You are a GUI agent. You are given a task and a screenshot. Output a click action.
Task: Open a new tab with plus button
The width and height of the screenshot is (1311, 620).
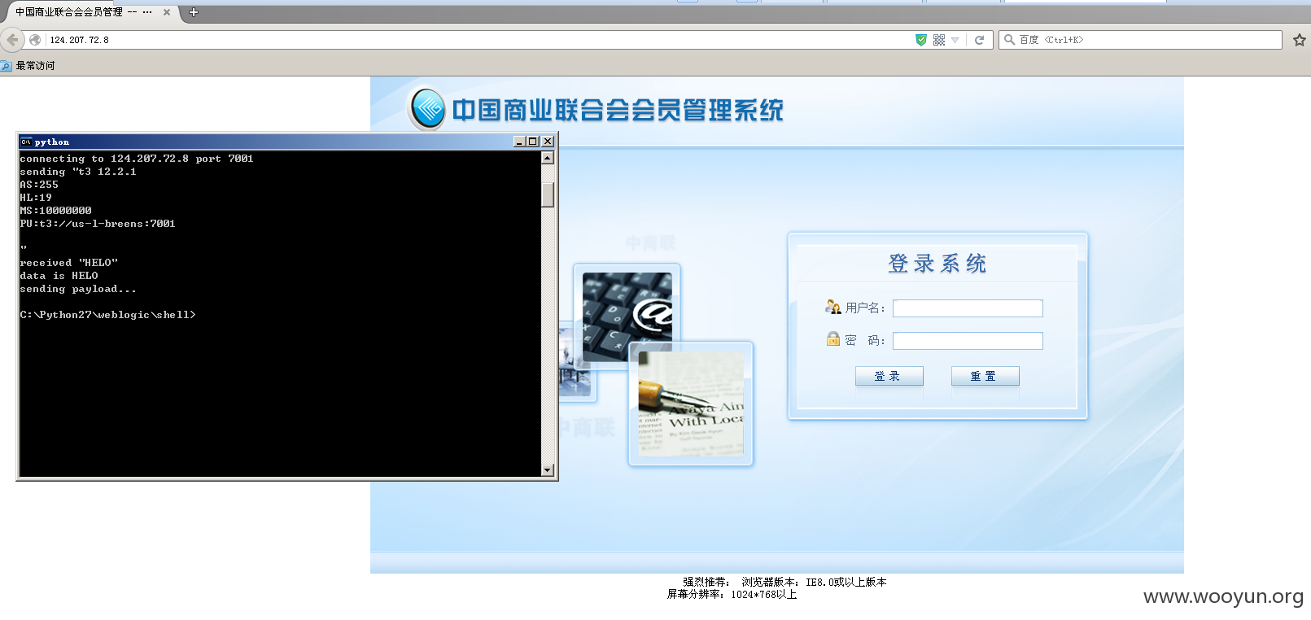[x=194, y=12]
